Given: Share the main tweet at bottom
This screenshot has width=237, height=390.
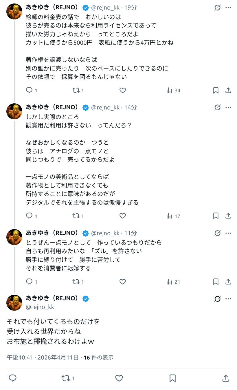Looking at the screenshot, I should [226, 378].
